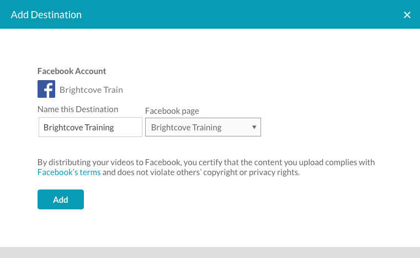Click the teal header bar of dialog

[x=221, y=15]
